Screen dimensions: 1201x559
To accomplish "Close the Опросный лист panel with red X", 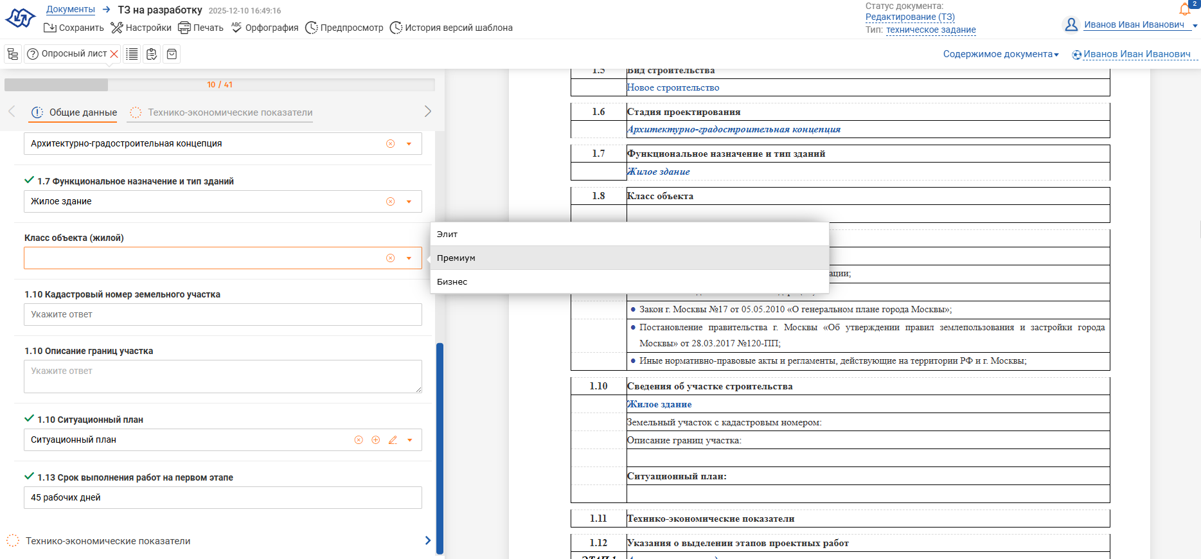I will [x=114, y=54].
